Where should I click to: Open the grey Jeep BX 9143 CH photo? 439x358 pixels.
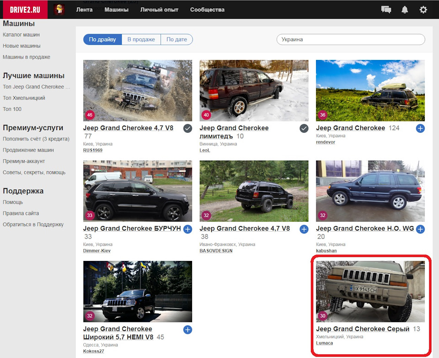(x=370, y=292)
